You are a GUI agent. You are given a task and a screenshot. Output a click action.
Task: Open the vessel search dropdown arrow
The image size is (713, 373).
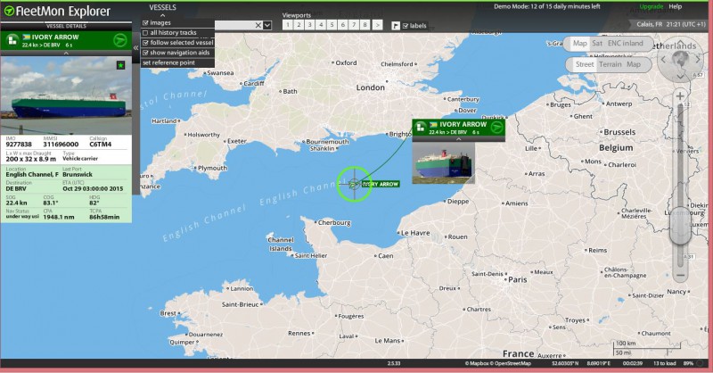click(267, 26)
